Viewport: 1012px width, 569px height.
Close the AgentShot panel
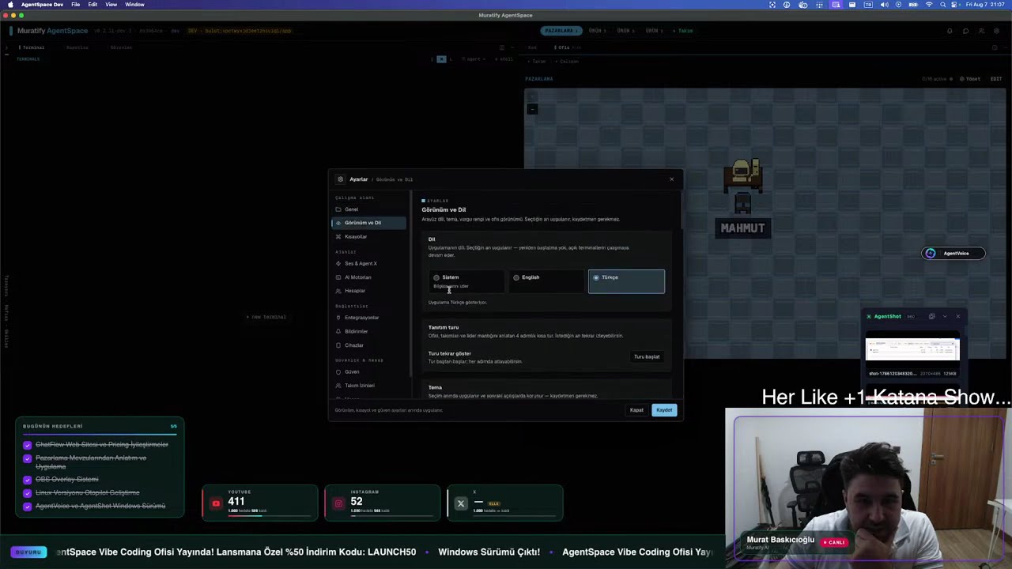pyautogui.click(x=958, y=317)
